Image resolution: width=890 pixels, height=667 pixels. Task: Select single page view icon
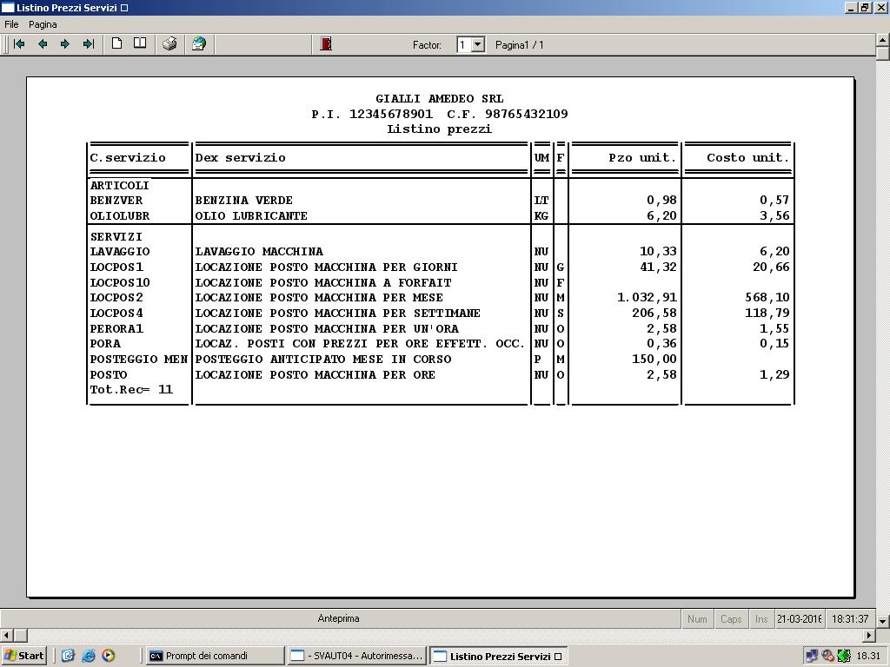click(x=116, y=44)
